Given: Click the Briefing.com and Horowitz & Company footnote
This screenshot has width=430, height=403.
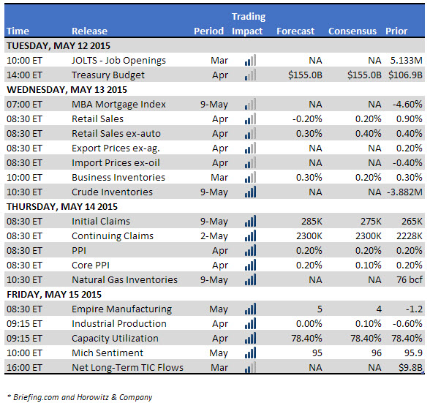Looking at the screenshot, I should tap(80, 397).
